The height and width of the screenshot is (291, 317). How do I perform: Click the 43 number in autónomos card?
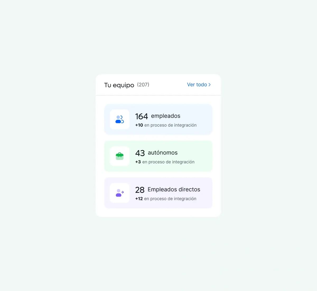click(x=140, y=153)
